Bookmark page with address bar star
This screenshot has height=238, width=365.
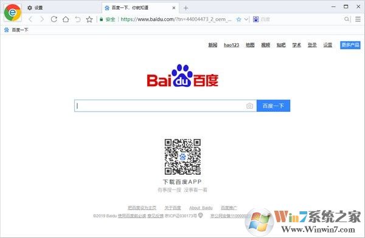(238, 19)
